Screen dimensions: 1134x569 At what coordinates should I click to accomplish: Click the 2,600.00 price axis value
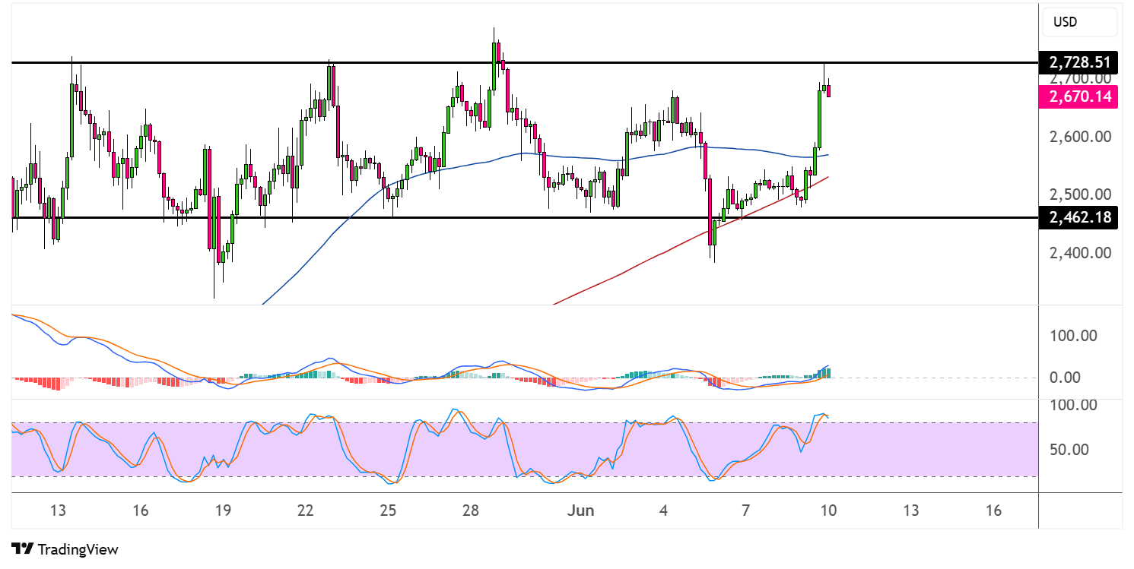pyautogui.click(x=1080, y=137)
